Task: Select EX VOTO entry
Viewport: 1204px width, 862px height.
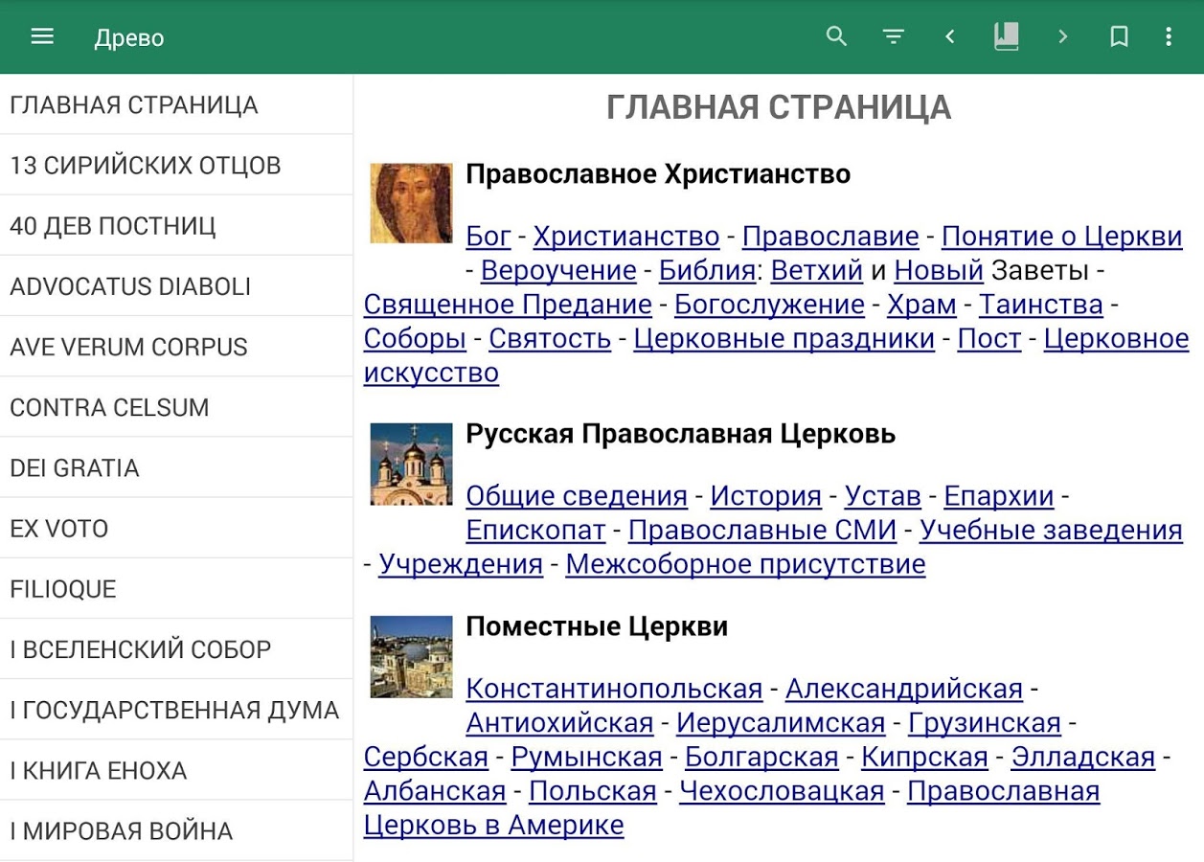Action: click(x=176, y=527)
